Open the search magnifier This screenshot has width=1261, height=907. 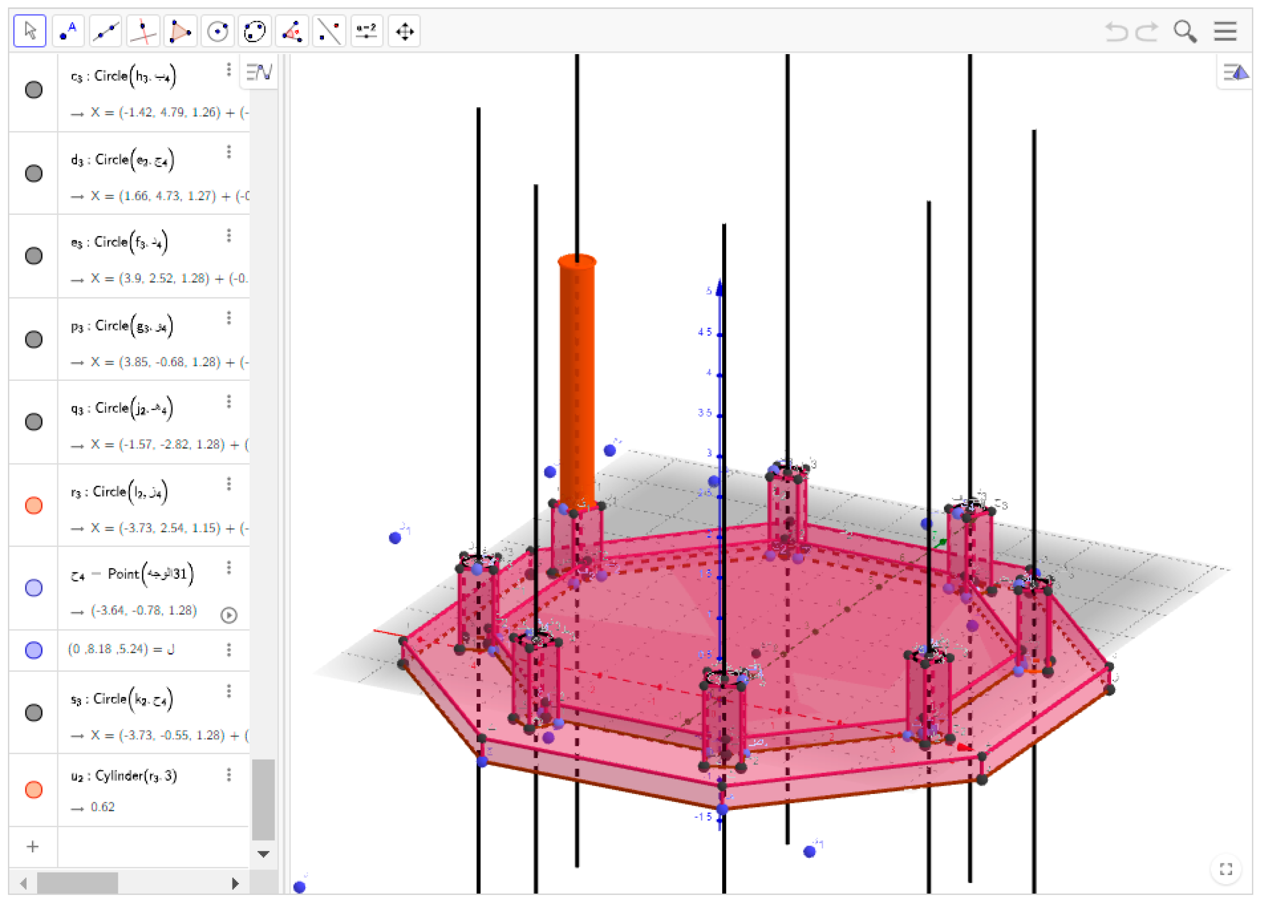click(x=1184, y=31)
